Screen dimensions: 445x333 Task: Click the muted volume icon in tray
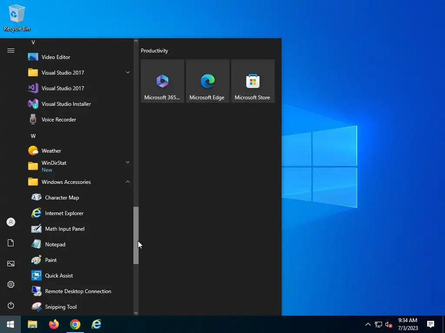coord(389,324)
